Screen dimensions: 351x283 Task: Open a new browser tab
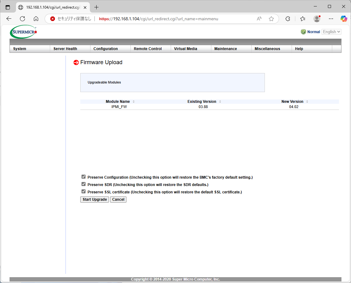pos(96,7)
